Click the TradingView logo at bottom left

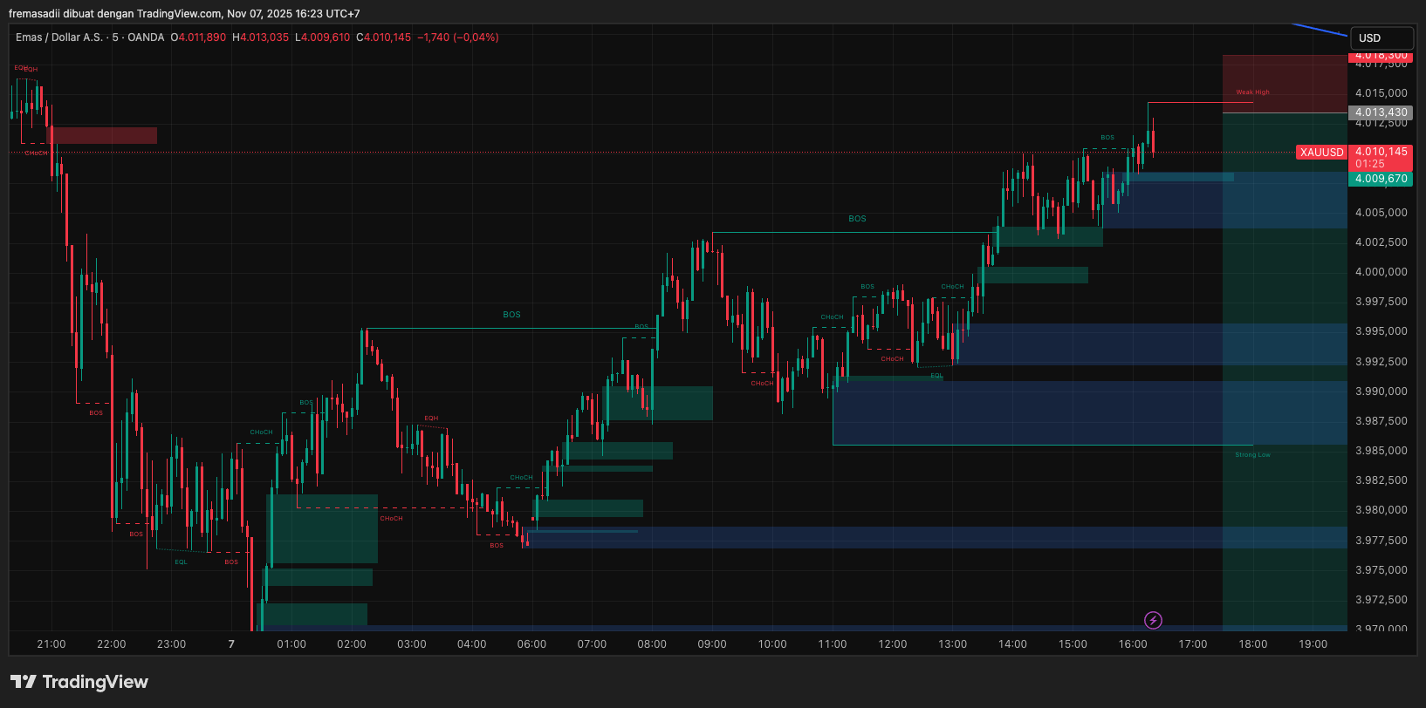(79, 682)
